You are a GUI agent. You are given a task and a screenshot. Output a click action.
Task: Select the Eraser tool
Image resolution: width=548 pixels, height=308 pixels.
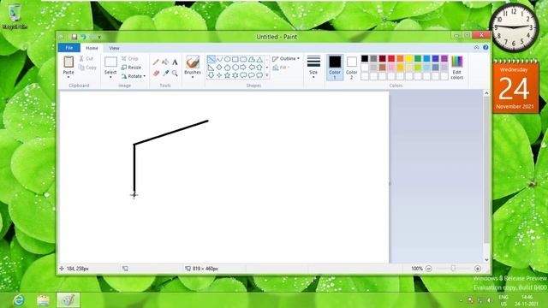[x=156, y=73]
